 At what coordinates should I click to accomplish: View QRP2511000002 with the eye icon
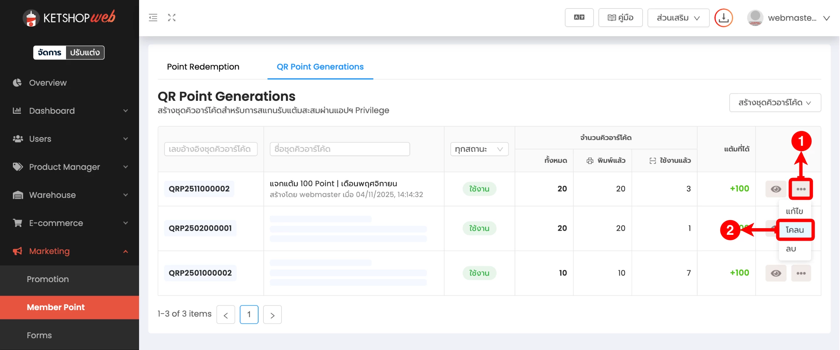click(x=775, y=189)
